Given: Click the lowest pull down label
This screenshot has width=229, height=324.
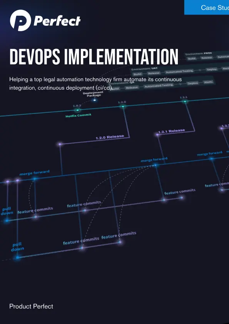Looking at the screenshot, I should tap(17, 247).
